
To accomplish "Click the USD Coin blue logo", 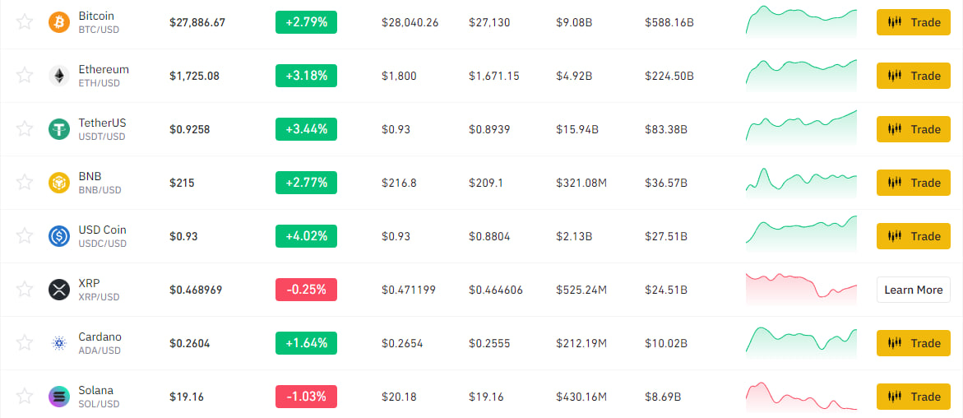I will (59, 236).
